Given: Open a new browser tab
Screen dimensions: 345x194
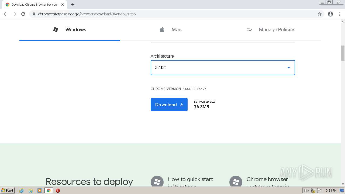Looking at the screenshot, I should coord(73,5).
